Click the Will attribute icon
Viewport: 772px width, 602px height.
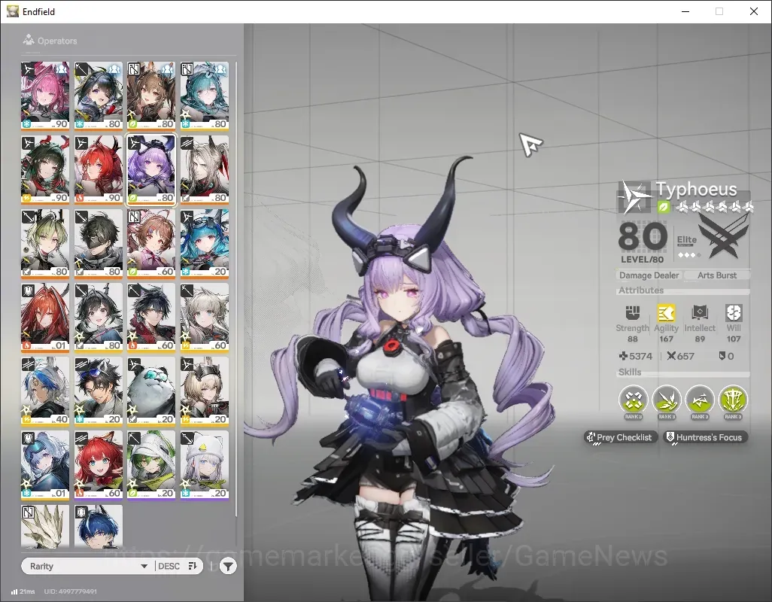click(x=734, y=313)
